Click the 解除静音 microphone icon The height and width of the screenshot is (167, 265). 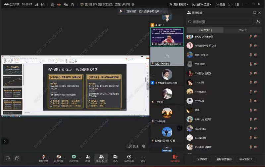pyautogui.click(x=43, y=156)
